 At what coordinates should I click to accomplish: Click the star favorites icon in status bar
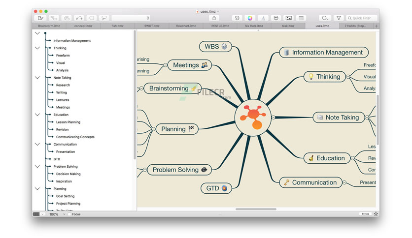click(x=376, y=214)
